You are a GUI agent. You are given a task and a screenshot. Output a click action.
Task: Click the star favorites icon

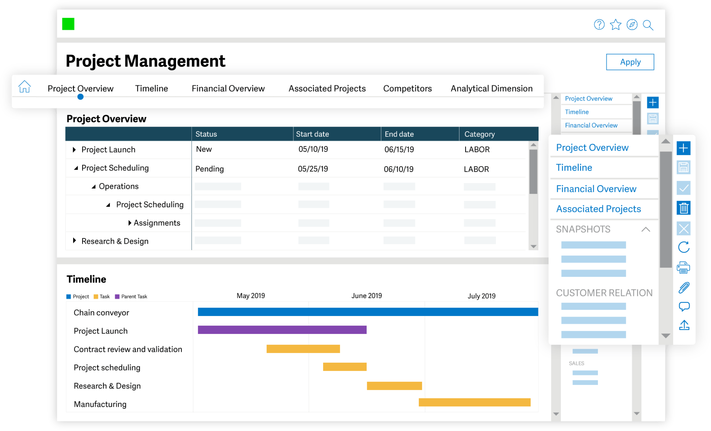(616, 25)
